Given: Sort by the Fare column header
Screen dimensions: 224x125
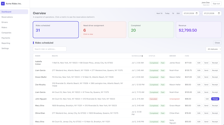Looking at the screenshot, I should [x=187, y=56].
